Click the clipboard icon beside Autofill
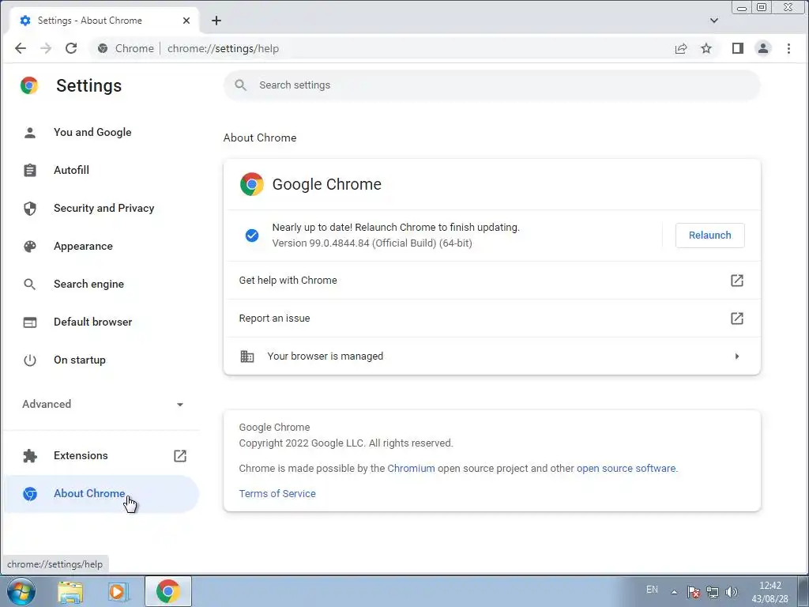Screen dimensions: 809x607 click(30, 171)
